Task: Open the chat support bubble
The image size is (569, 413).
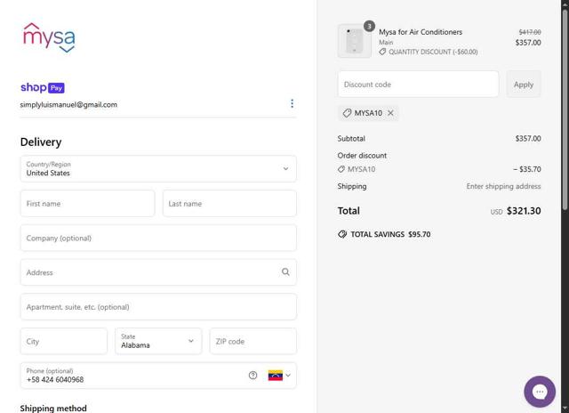Action: click(540, 392)
